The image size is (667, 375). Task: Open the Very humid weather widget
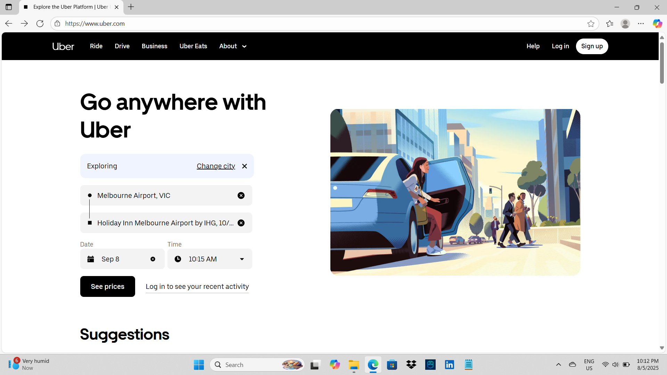(29, 365)
